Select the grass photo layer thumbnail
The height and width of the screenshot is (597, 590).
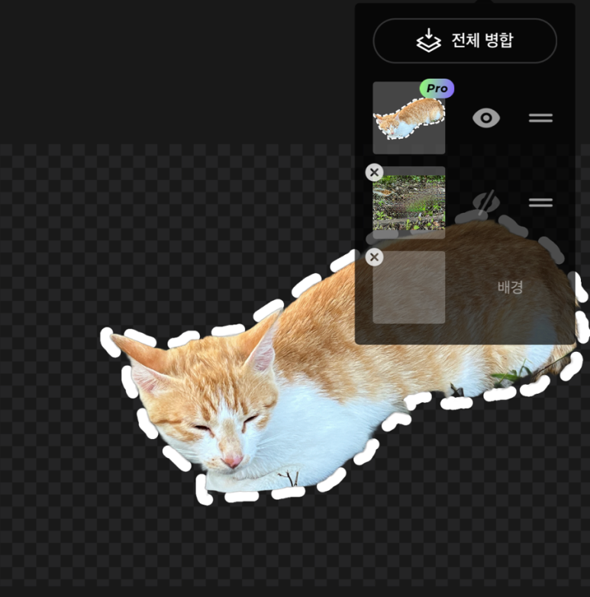pyautogui.click(x=409, y=202)
